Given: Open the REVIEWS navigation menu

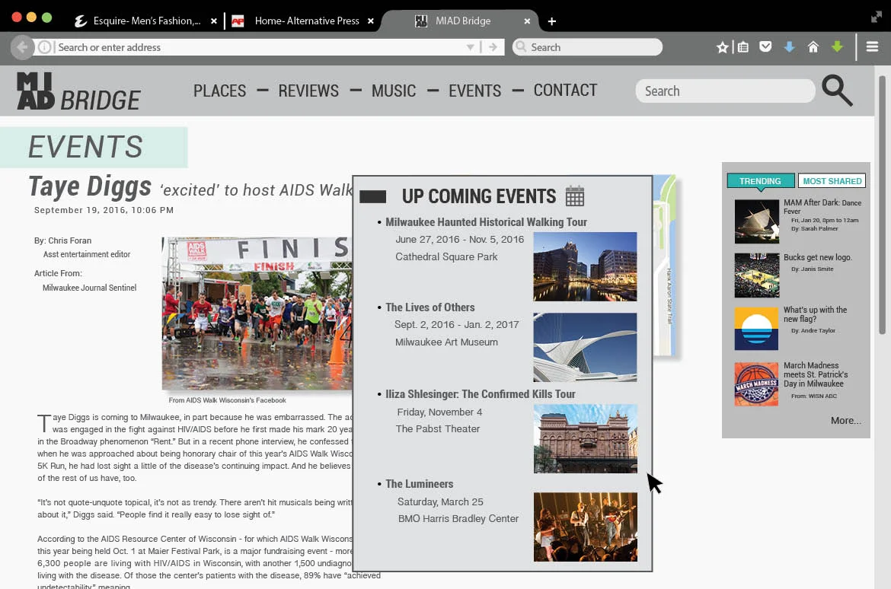Looking at the screenshot, I should click(308, 91).
